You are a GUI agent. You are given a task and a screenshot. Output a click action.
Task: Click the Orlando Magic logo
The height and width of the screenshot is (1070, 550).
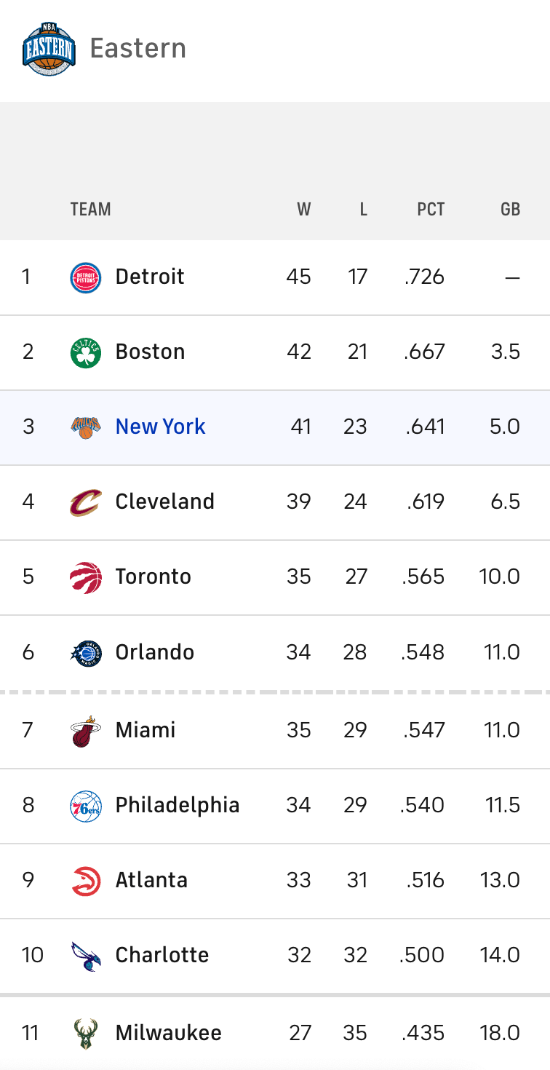click(x=86, y=652)
